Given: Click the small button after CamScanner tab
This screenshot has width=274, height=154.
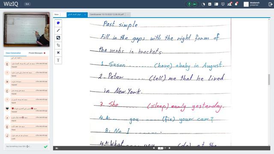Looking at the screenshot, I should 128,15.
